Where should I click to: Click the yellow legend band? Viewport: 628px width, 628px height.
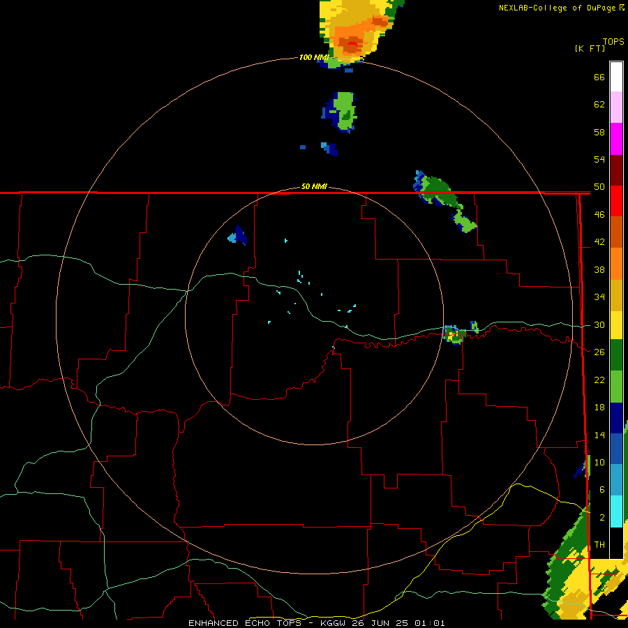tap(616, 325)
